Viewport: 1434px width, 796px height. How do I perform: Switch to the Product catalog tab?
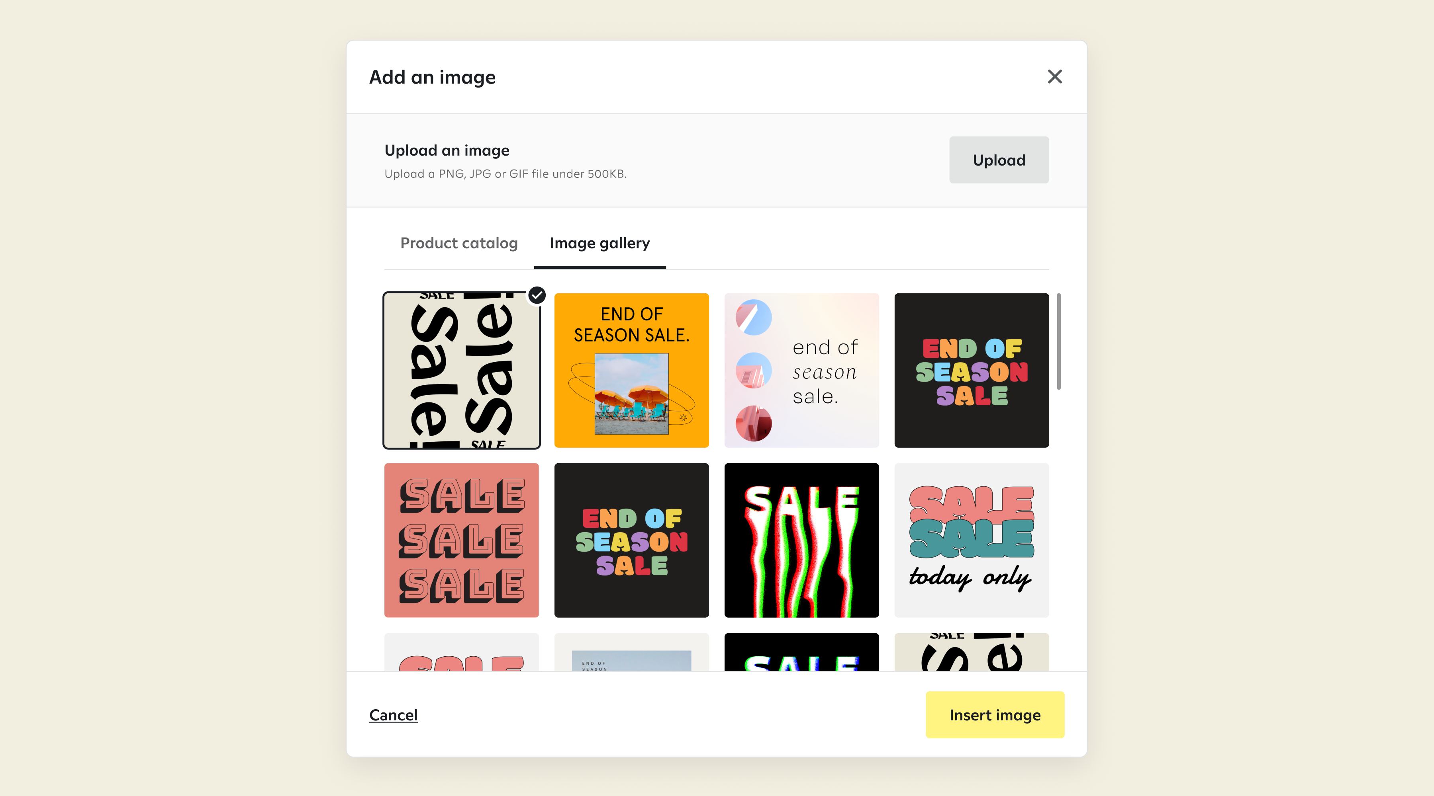(x=459, y=243)
